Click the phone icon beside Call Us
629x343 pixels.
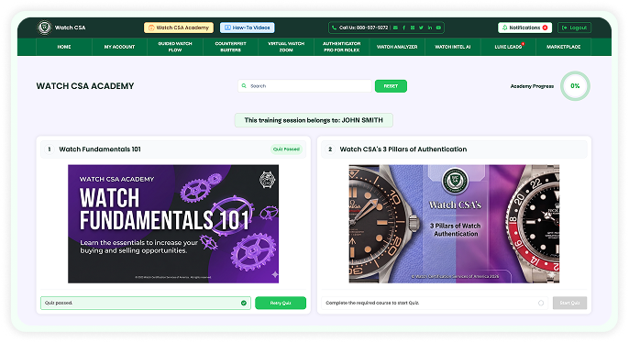pos(334,28)
